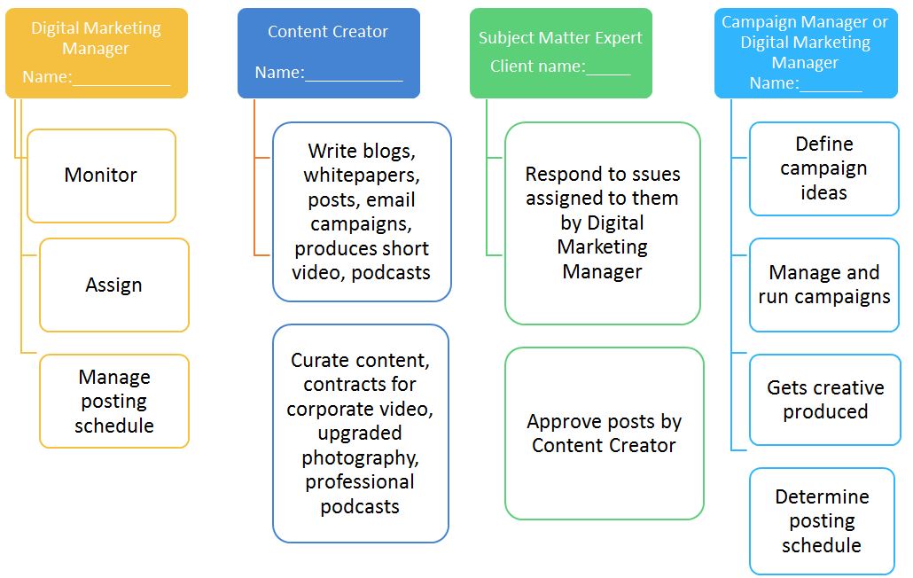
Task: Click the Assign task box
Action: pos(113,285)
